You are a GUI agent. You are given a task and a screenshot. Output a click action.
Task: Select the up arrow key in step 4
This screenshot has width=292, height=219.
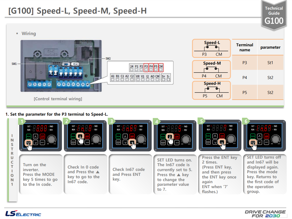coord(170,137)
